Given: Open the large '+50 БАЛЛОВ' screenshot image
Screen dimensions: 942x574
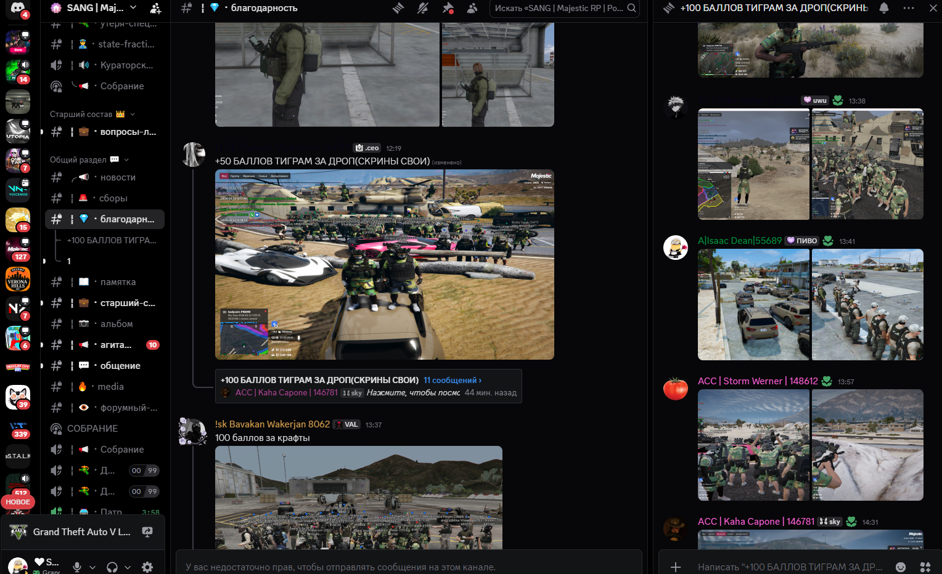Looking at the screenshot, I should (x=385, y=265).
